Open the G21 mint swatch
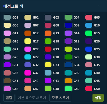107x104 pixels. 7,49
